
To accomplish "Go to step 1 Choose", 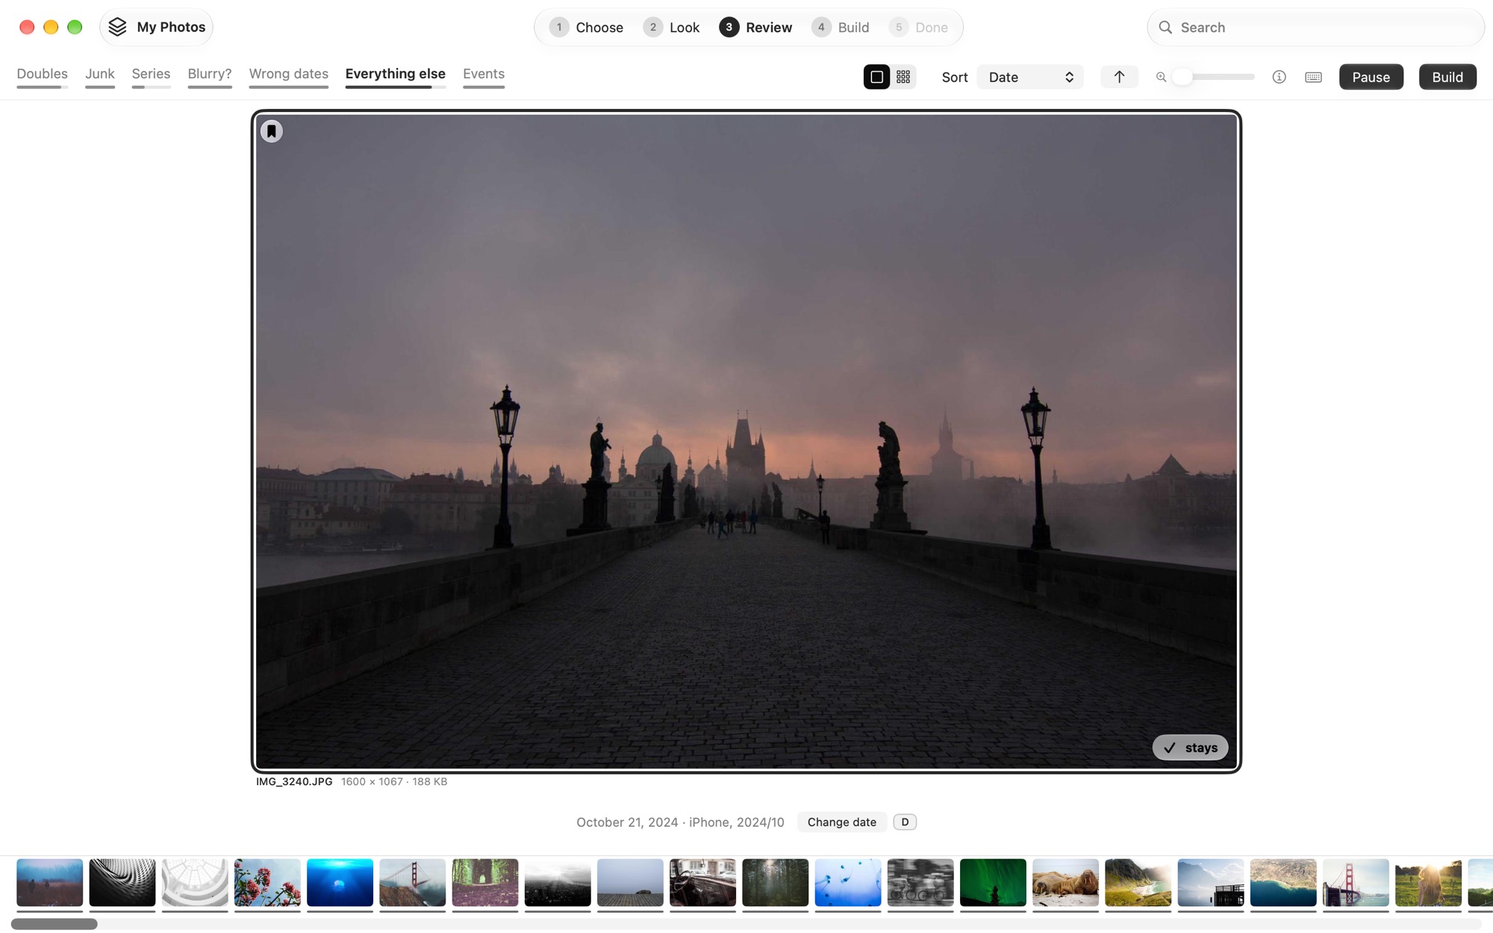I will (586, 28).
